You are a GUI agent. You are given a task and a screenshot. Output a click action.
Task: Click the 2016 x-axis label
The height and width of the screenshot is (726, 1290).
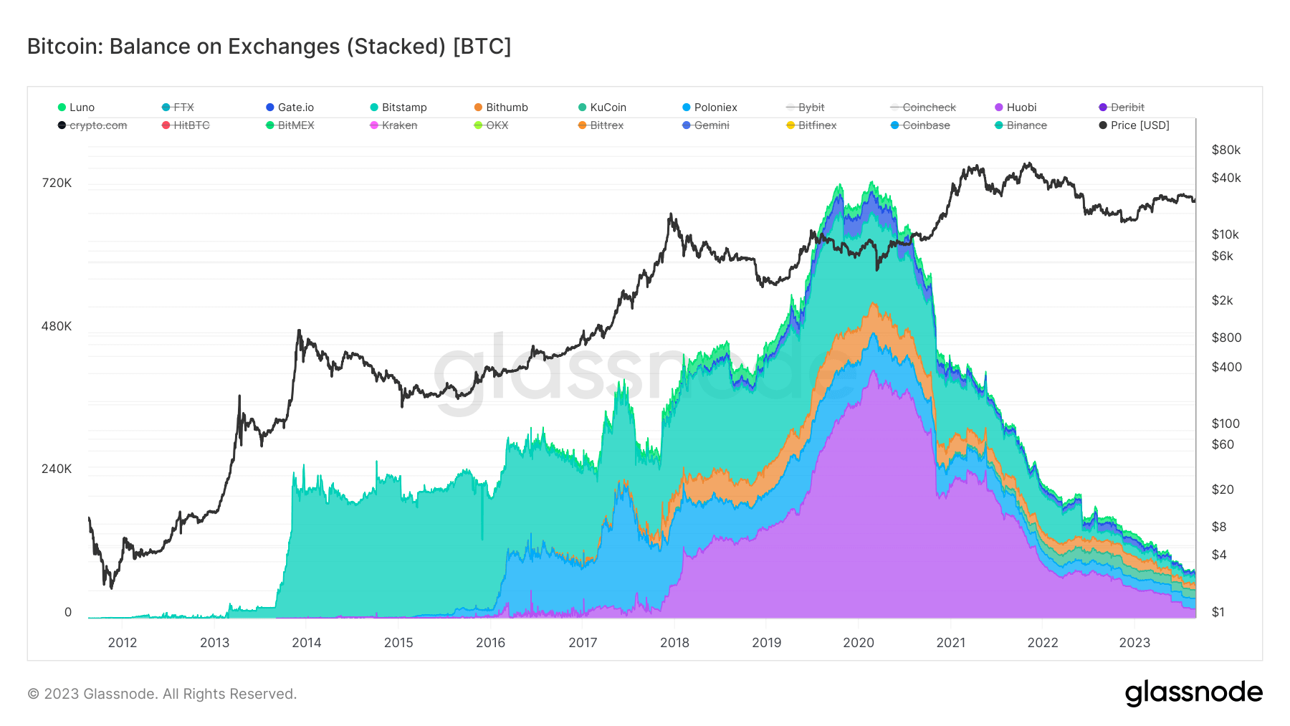click(491, 643)
